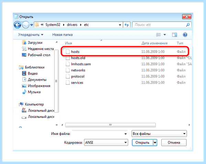The image size is (206, 164).
Task: Change view with the view icon
Action: coord(158,35)
